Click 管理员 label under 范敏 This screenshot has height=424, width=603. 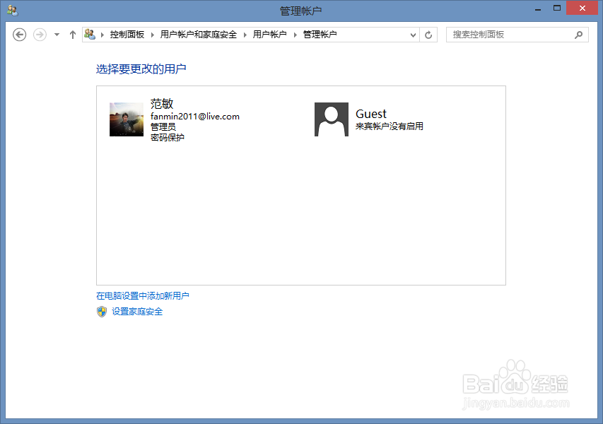click(x=163, y=127)
